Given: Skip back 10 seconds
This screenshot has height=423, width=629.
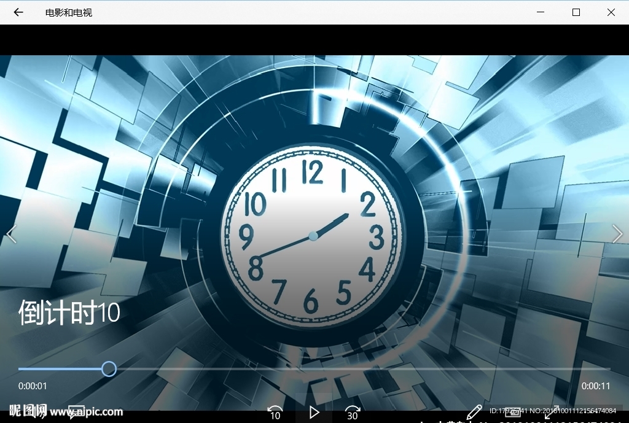Looking at the screenshot, I should tap(275, 413).
